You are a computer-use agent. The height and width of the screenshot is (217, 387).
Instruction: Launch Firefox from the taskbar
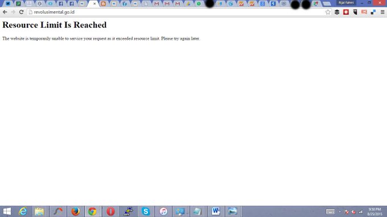tap(76, 211)
